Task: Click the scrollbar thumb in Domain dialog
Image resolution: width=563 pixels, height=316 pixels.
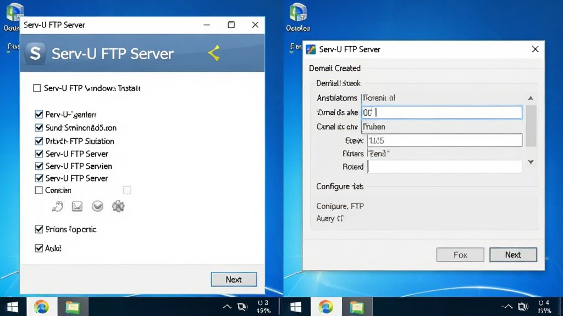Action: [x=531, y=126]
